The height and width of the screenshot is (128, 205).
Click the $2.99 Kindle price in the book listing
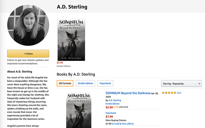coord(109,107)
